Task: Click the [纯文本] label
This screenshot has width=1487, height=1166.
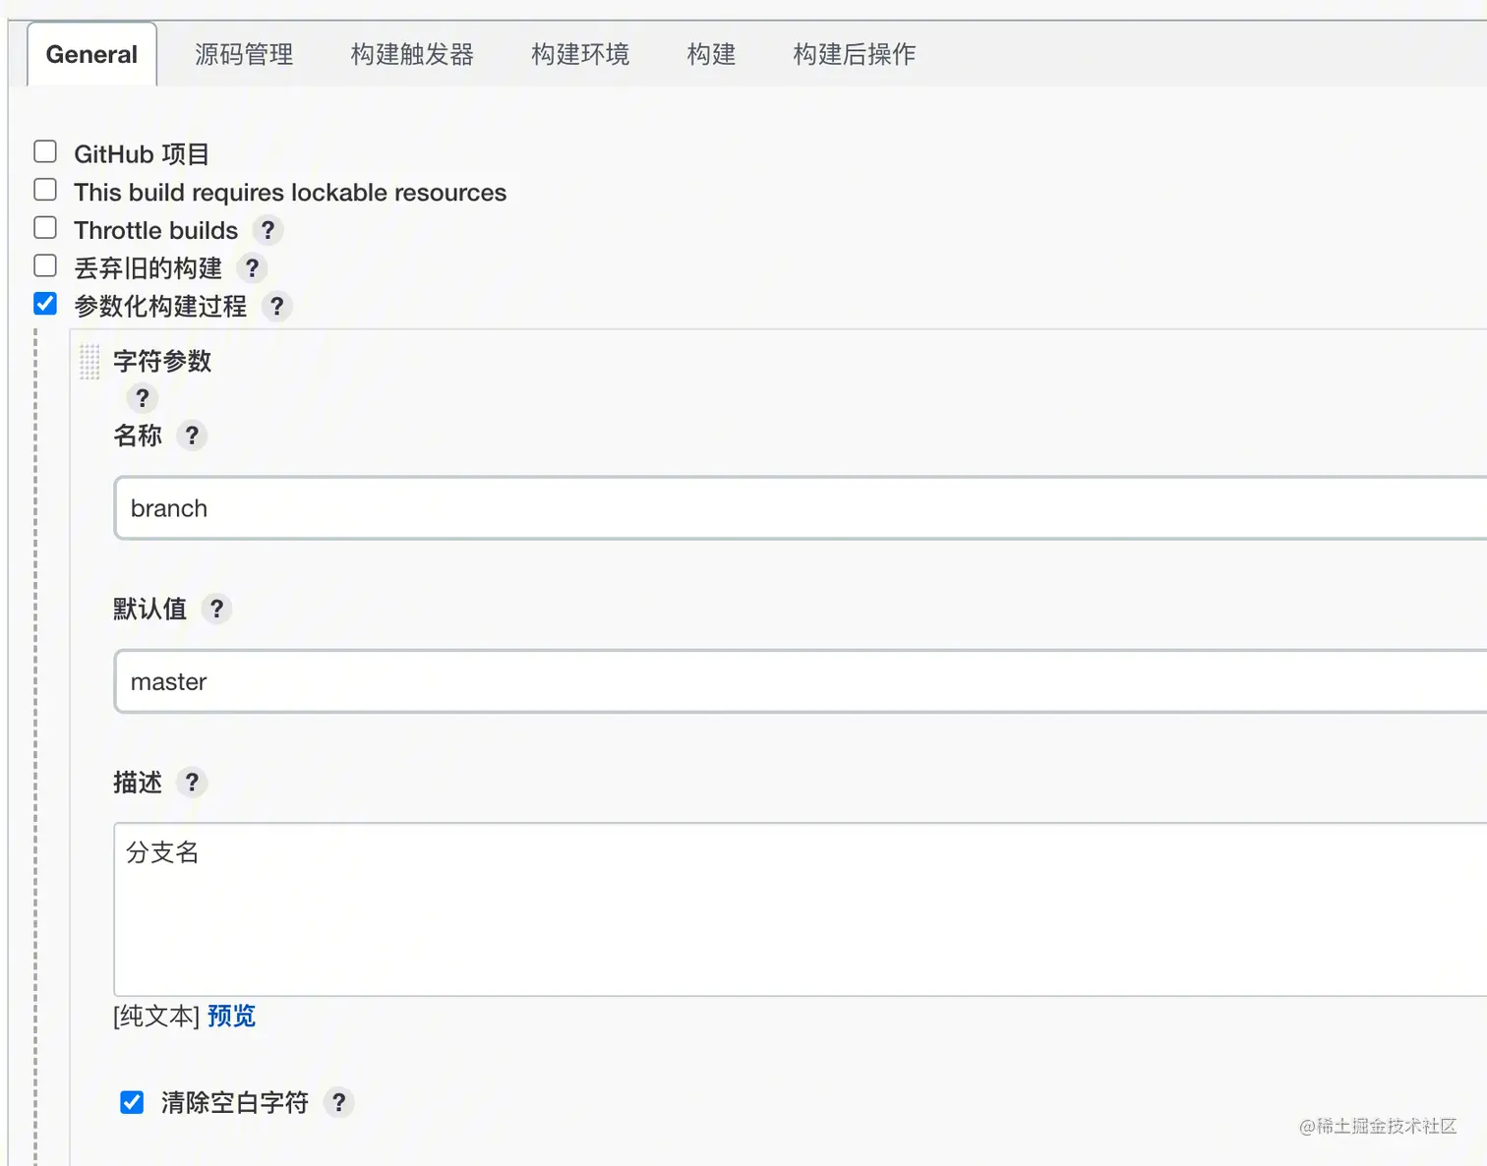Action: [156, 1016]
